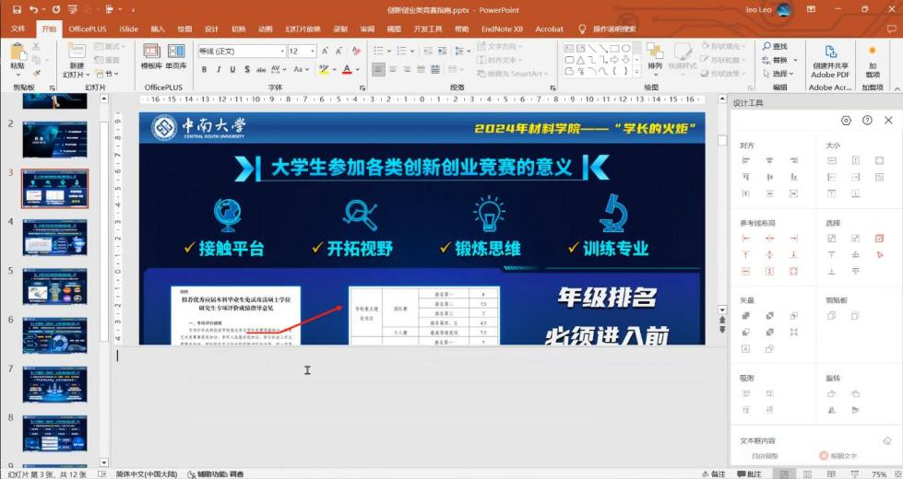
Task: Open the font color dropdown arrow
Action: (358, 69)
